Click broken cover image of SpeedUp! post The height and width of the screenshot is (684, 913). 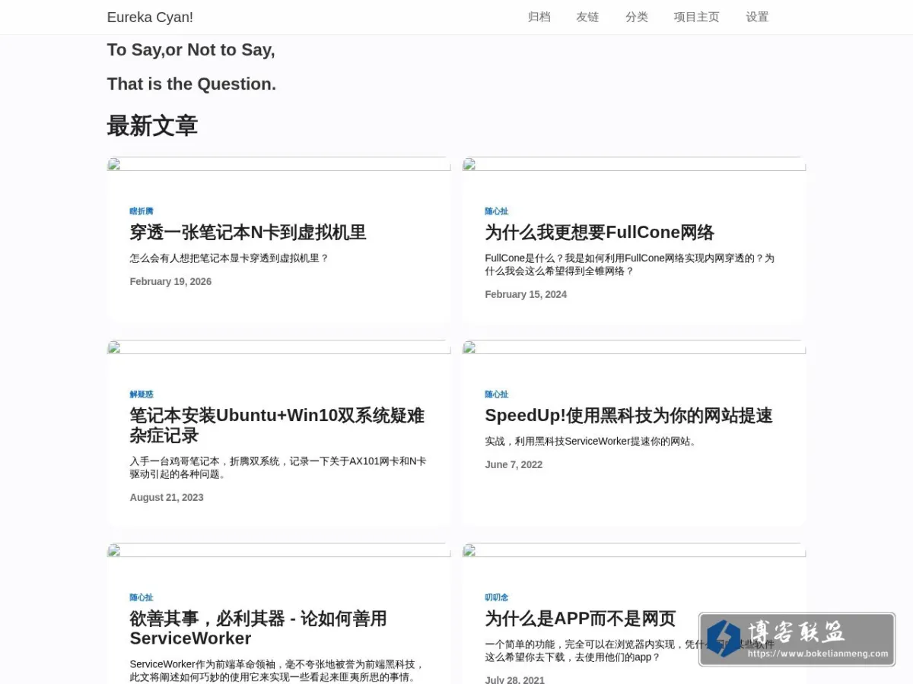tap(634, 347)
